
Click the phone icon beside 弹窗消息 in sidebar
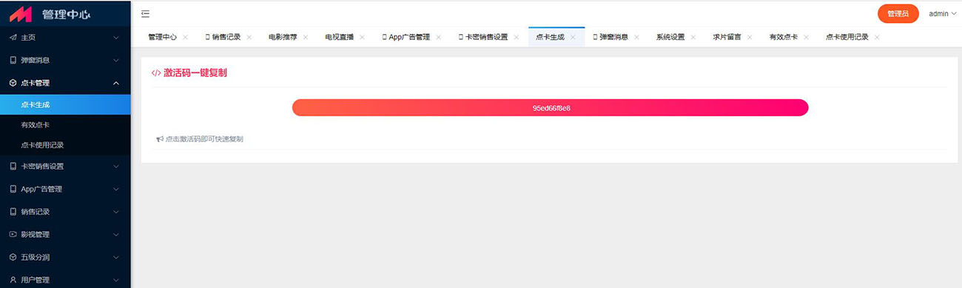[13, 60]
